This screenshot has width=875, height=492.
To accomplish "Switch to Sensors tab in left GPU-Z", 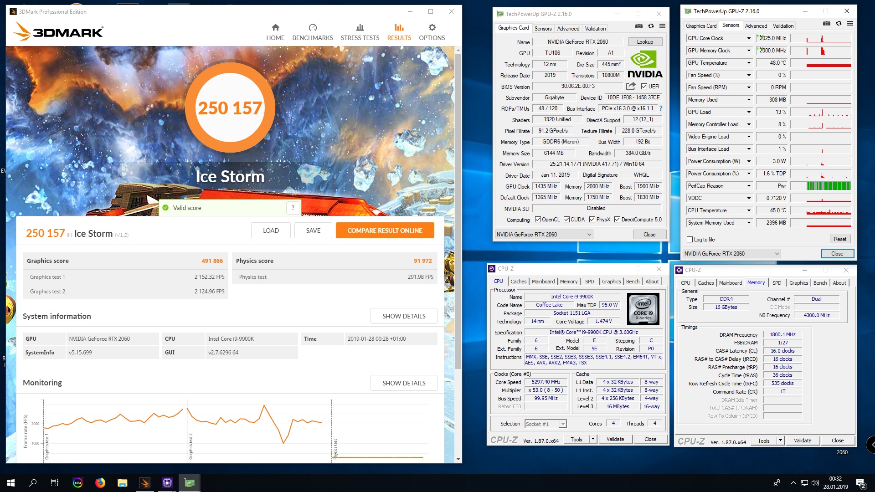I will click(x=543, y=28).
